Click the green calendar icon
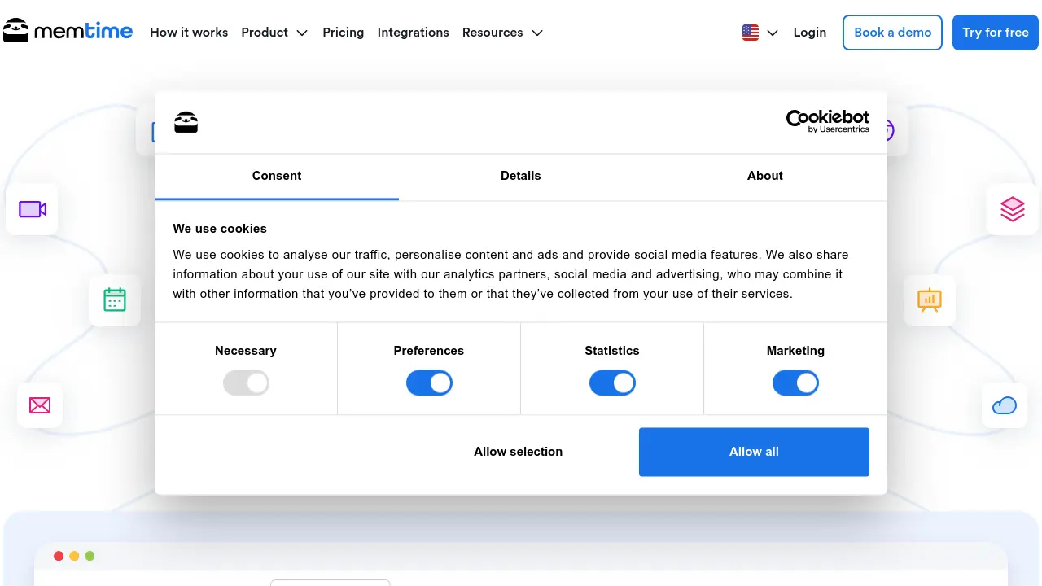1042x586 pixels. pos(115,300)
